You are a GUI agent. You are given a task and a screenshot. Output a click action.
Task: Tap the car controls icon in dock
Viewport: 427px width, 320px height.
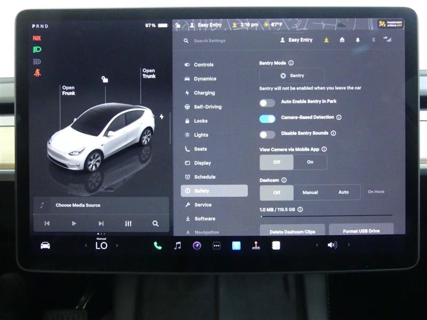coord(45,245)
